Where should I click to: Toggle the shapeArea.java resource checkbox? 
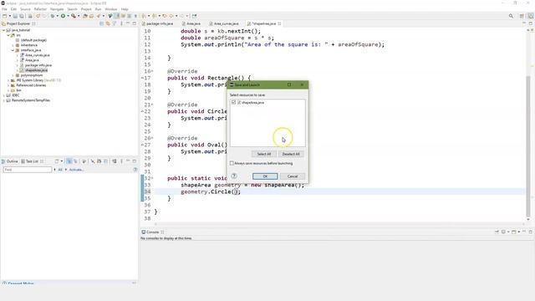234,102
